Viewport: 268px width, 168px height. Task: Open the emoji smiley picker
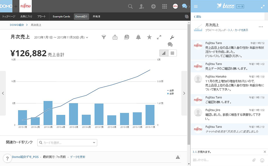262,160
